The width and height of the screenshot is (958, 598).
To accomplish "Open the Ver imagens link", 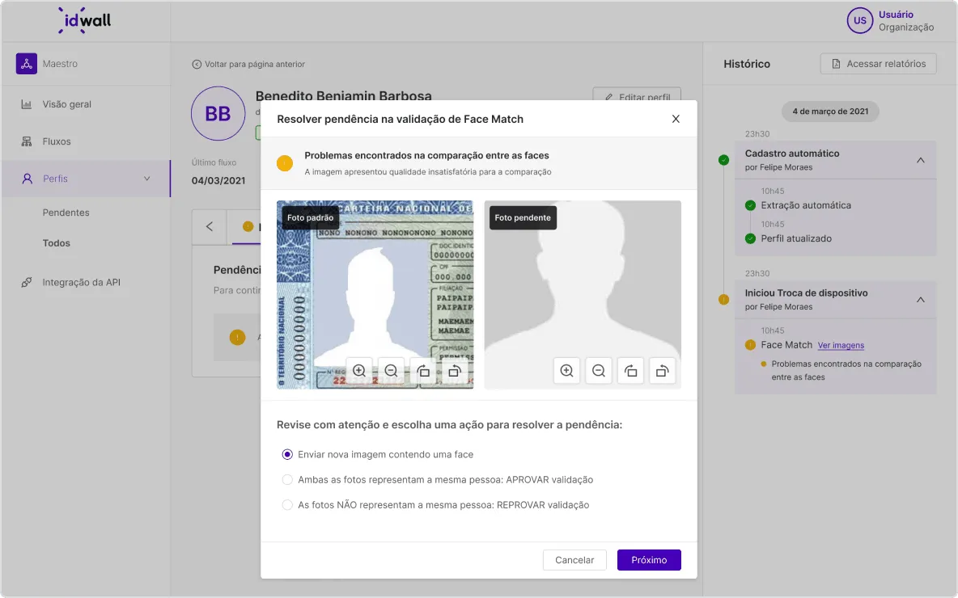I will pos(841,345).
